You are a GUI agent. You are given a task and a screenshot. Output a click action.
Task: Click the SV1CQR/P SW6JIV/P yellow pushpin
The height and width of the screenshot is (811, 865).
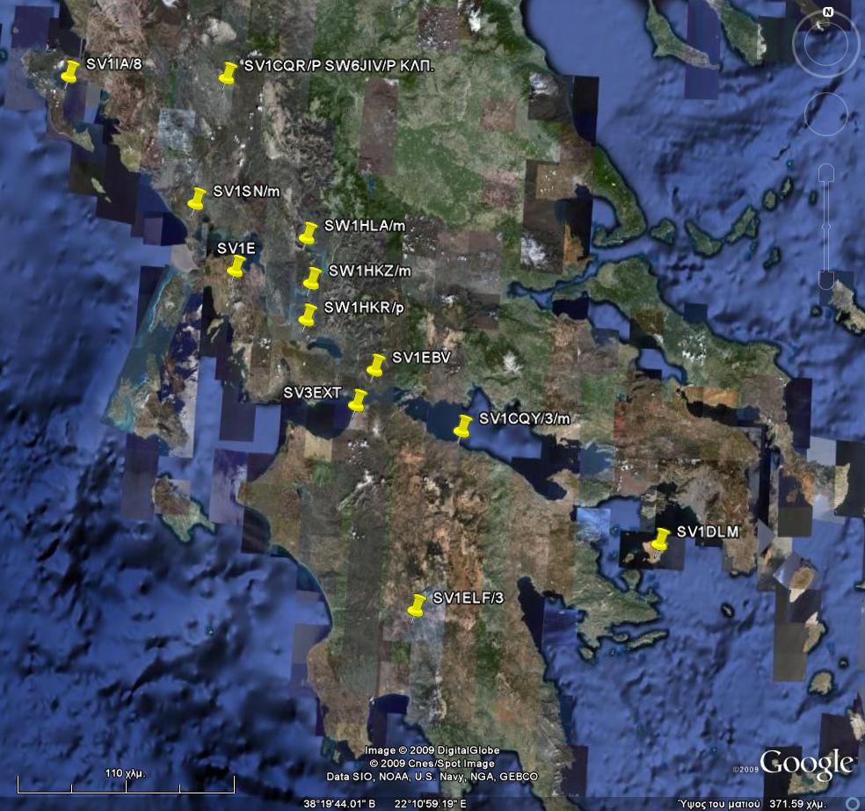pos(228,73)
